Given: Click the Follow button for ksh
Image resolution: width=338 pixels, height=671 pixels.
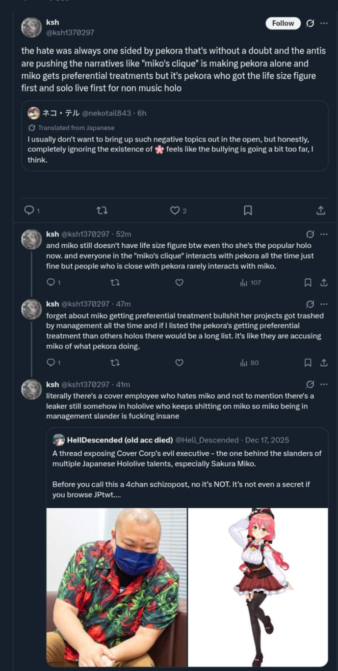Looking at the screenshot, I should click(x=283, y=23).
